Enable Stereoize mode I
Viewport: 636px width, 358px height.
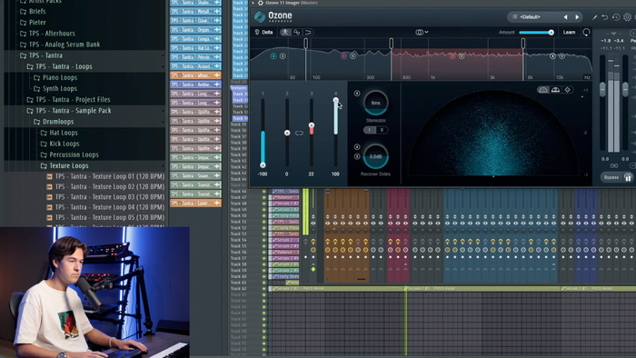coord(369,130)
